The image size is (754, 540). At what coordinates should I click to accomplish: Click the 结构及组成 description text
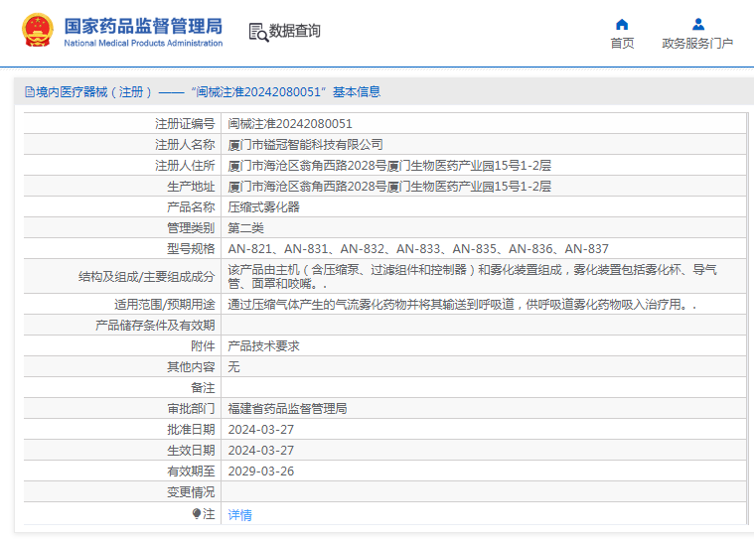(472, 276)
